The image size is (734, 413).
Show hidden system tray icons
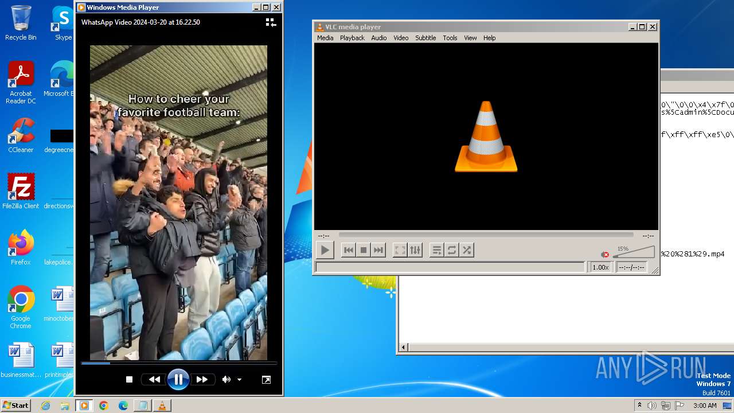[639, 406]
